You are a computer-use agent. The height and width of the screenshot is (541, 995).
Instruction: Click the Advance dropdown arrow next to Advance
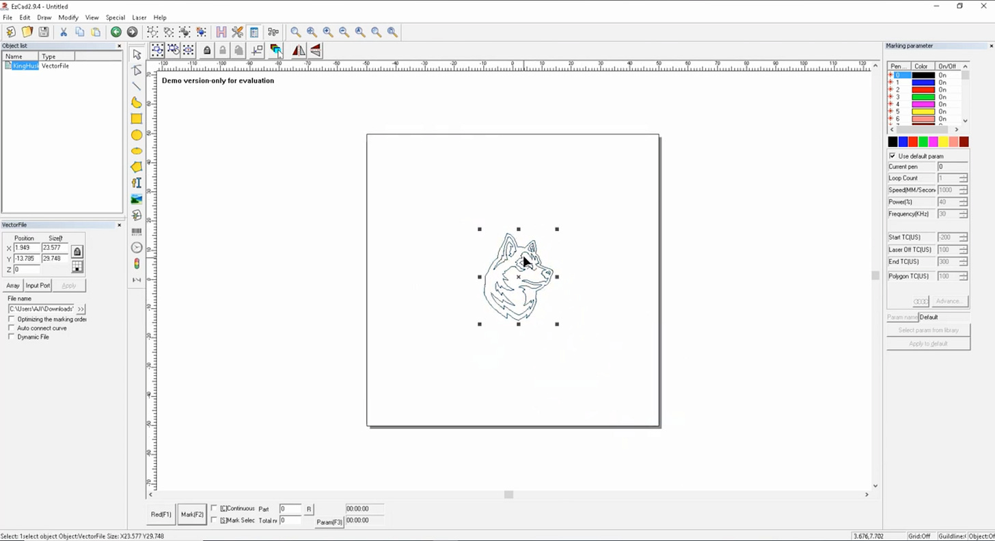pos(921,301)
